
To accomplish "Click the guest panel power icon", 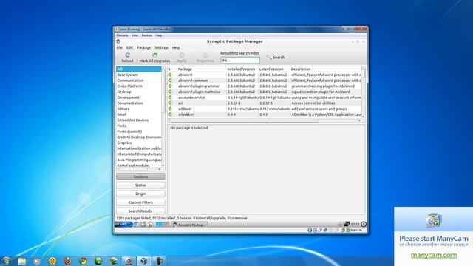I will point(364,224).
